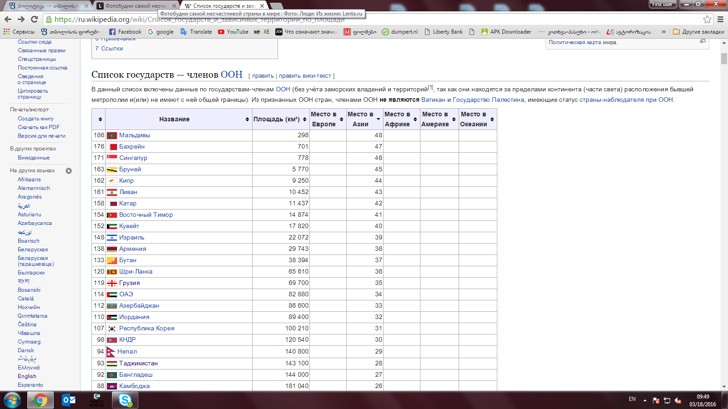Reload the page with the refresh icon
The image size is (728, 409).
[34, 19]
